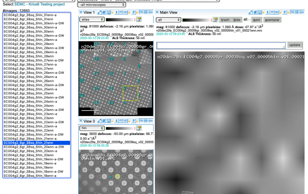Select image EC004g2_8gr_38sq_5hln_20enn-a-DW
The height and width of the screenshot is (194, 308).
pyautogui.click(x=34, y=147)
